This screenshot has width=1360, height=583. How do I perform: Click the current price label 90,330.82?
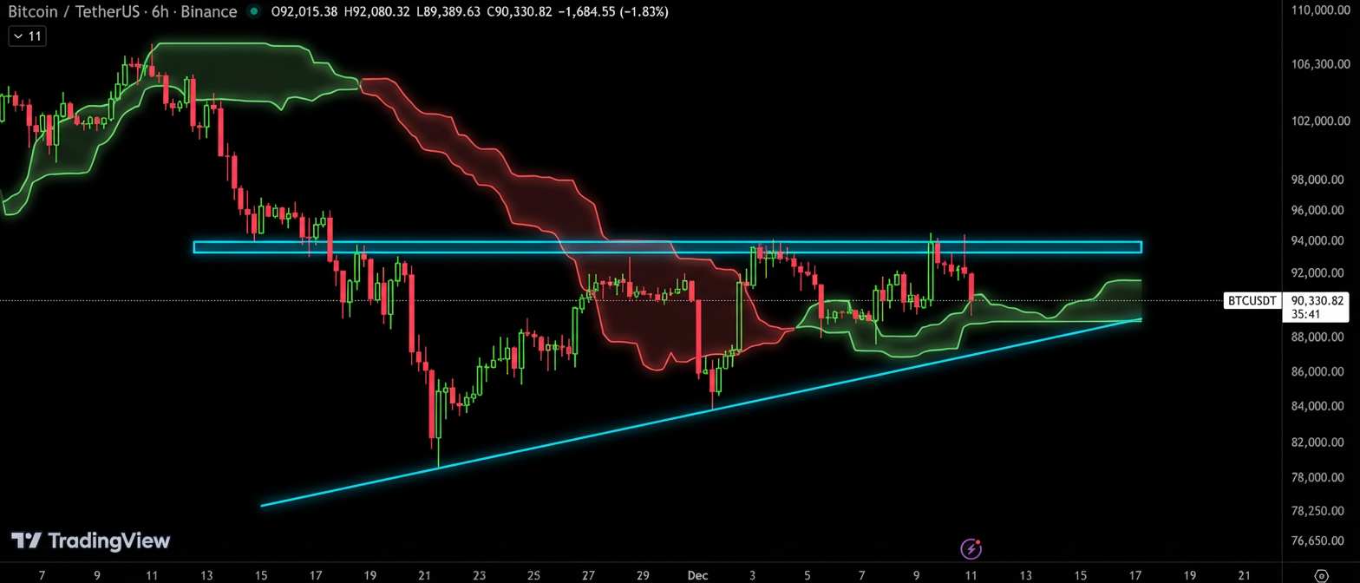click(1317, 300)
